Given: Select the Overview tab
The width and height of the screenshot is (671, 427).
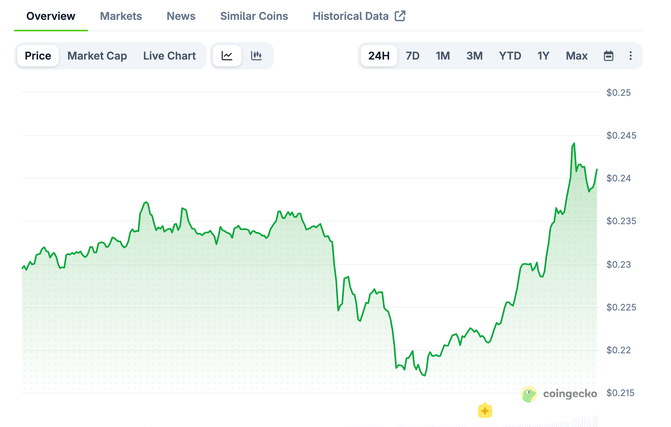Looking at the screenshot, I should coord(50,16).
